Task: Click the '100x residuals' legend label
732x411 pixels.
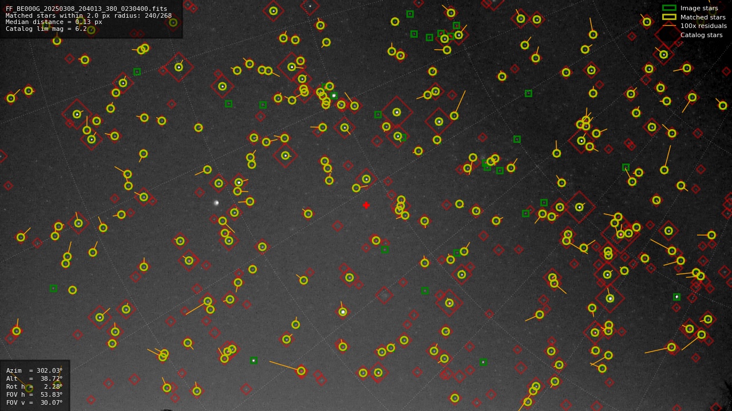Action: 703,26
